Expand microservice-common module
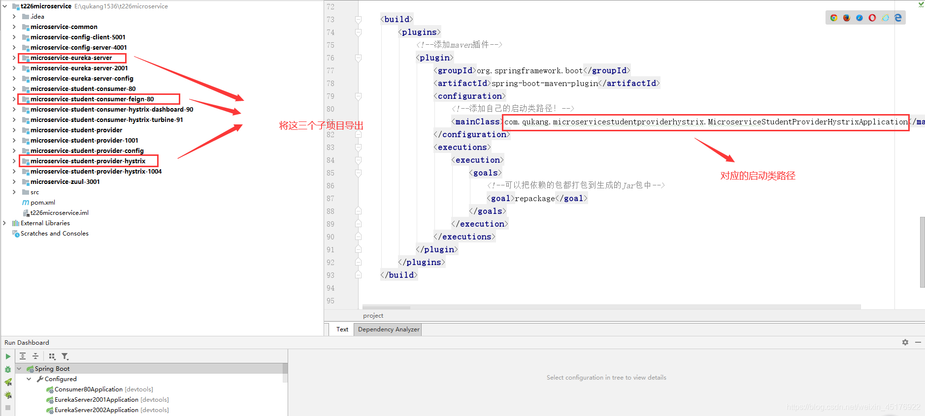Viewport: 925px width, 416px height. coord(14,27)
